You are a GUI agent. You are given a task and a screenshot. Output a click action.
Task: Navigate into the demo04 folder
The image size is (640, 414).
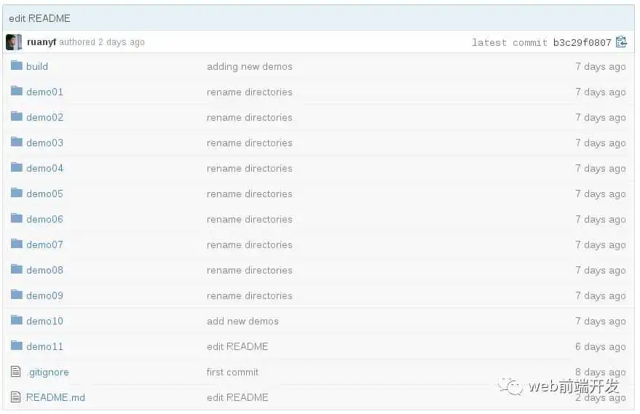pyautogui.click(x=44, y=168)
